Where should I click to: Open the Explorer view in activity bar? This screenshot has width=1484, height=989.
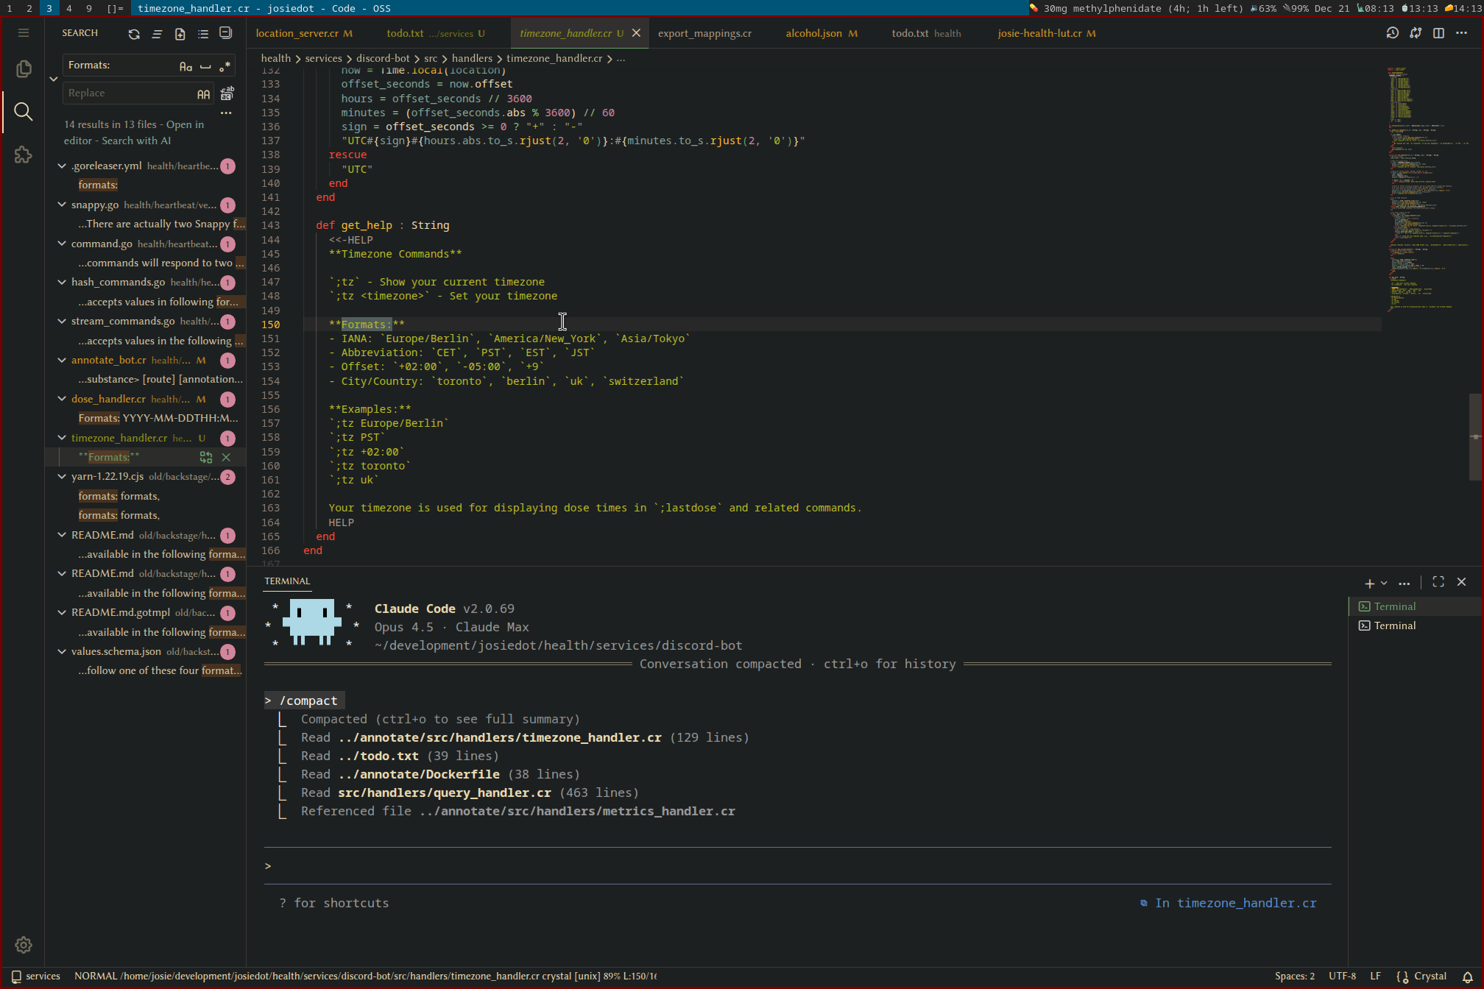pyautogui.click(x=23, y=69)
